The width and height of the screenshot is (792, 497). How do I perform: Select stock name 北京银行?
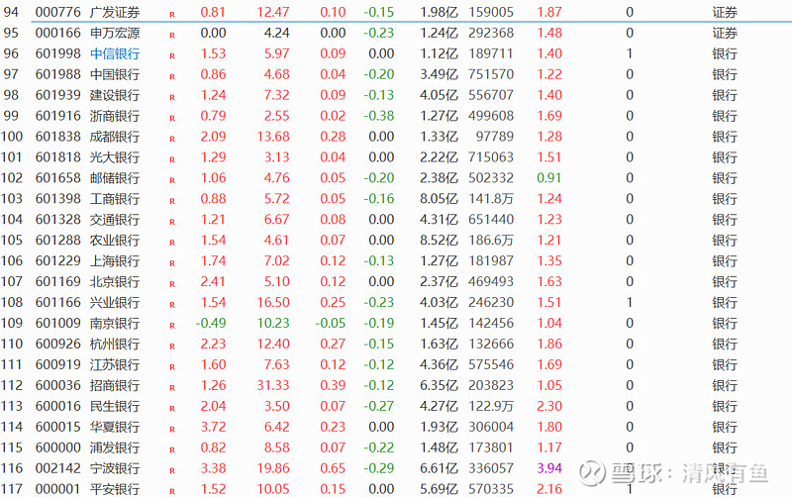pos(115,281)
